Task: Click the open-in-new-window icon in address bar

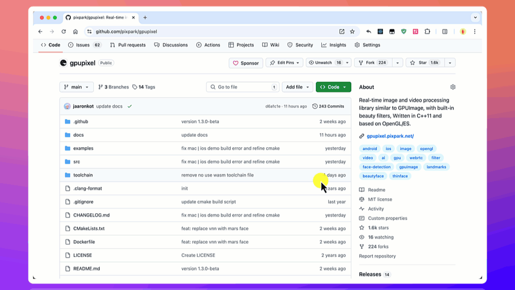Action: point(342,32)
